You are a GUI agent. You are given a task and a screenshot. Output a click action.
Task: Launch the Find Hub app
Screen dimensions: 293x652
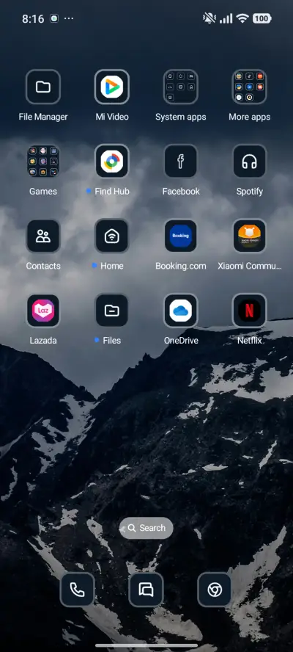pyautogui.click(x=112, y=162)
